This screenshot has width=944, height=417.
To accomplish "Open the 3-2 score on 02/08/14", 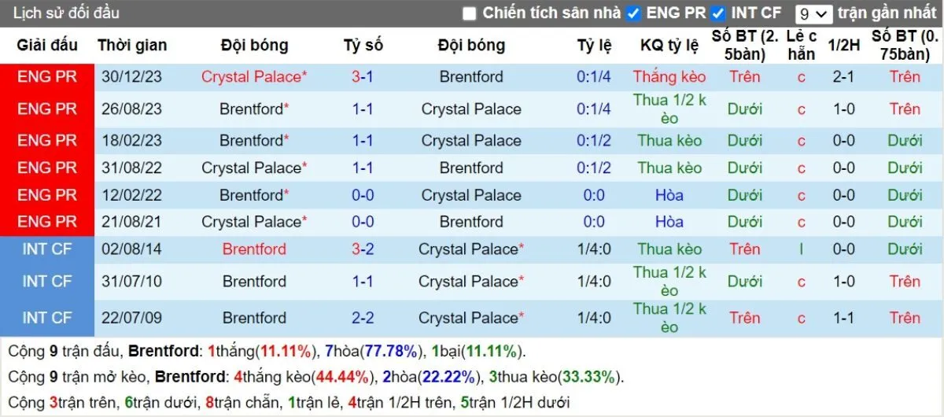I will [363, 249].
